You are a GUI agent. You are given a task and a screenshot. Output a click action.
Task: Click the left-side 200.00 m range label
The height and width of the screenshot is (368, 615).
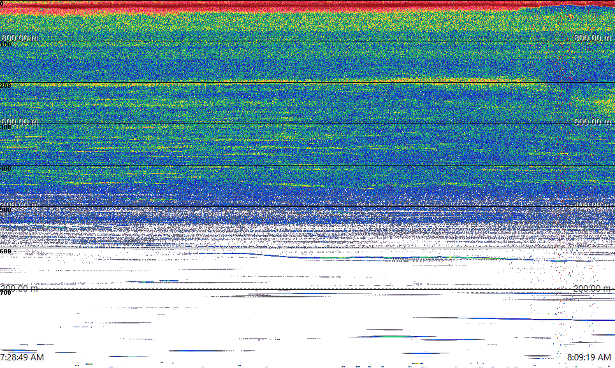click(x=20, y=288)
